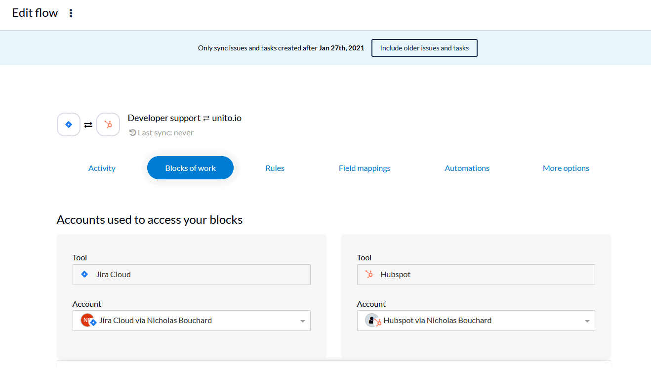Click the Hubspot icon in Tool field
Image resolution: width=651 pixels, height=368 pixels.
tap(369, 274)
